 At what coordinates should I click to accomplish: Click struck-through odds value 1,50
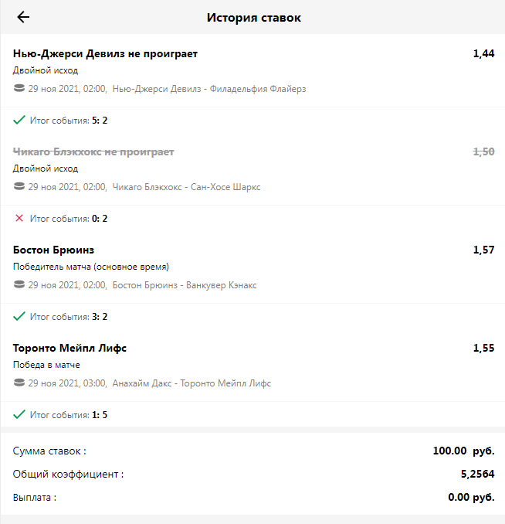pyautogui.click(x=483, y=151)
